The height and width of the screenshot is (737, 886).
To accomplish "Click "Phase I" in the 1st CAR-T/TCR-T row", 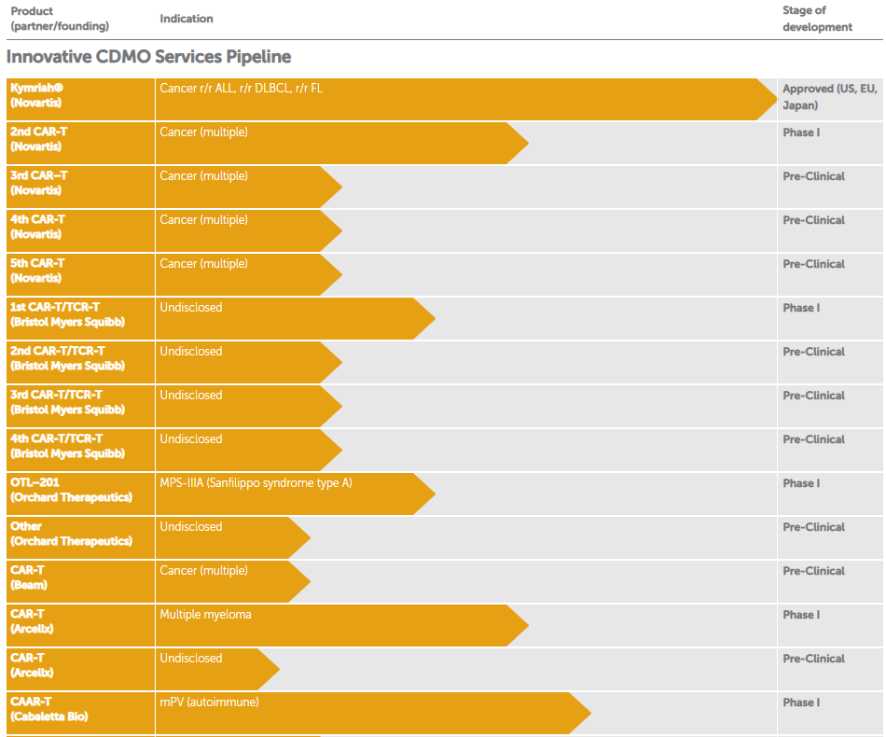I will click(x=801, y=308).
